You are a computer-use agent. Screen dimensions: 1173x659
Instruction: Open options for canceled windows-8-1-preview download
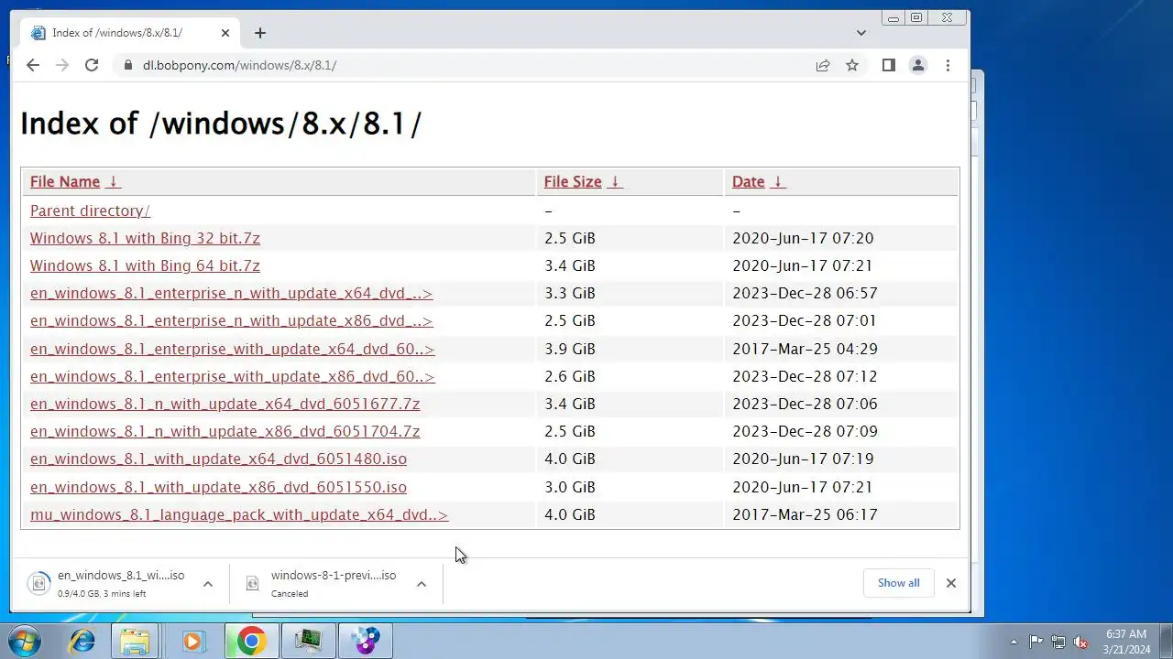tap(422, 584)
